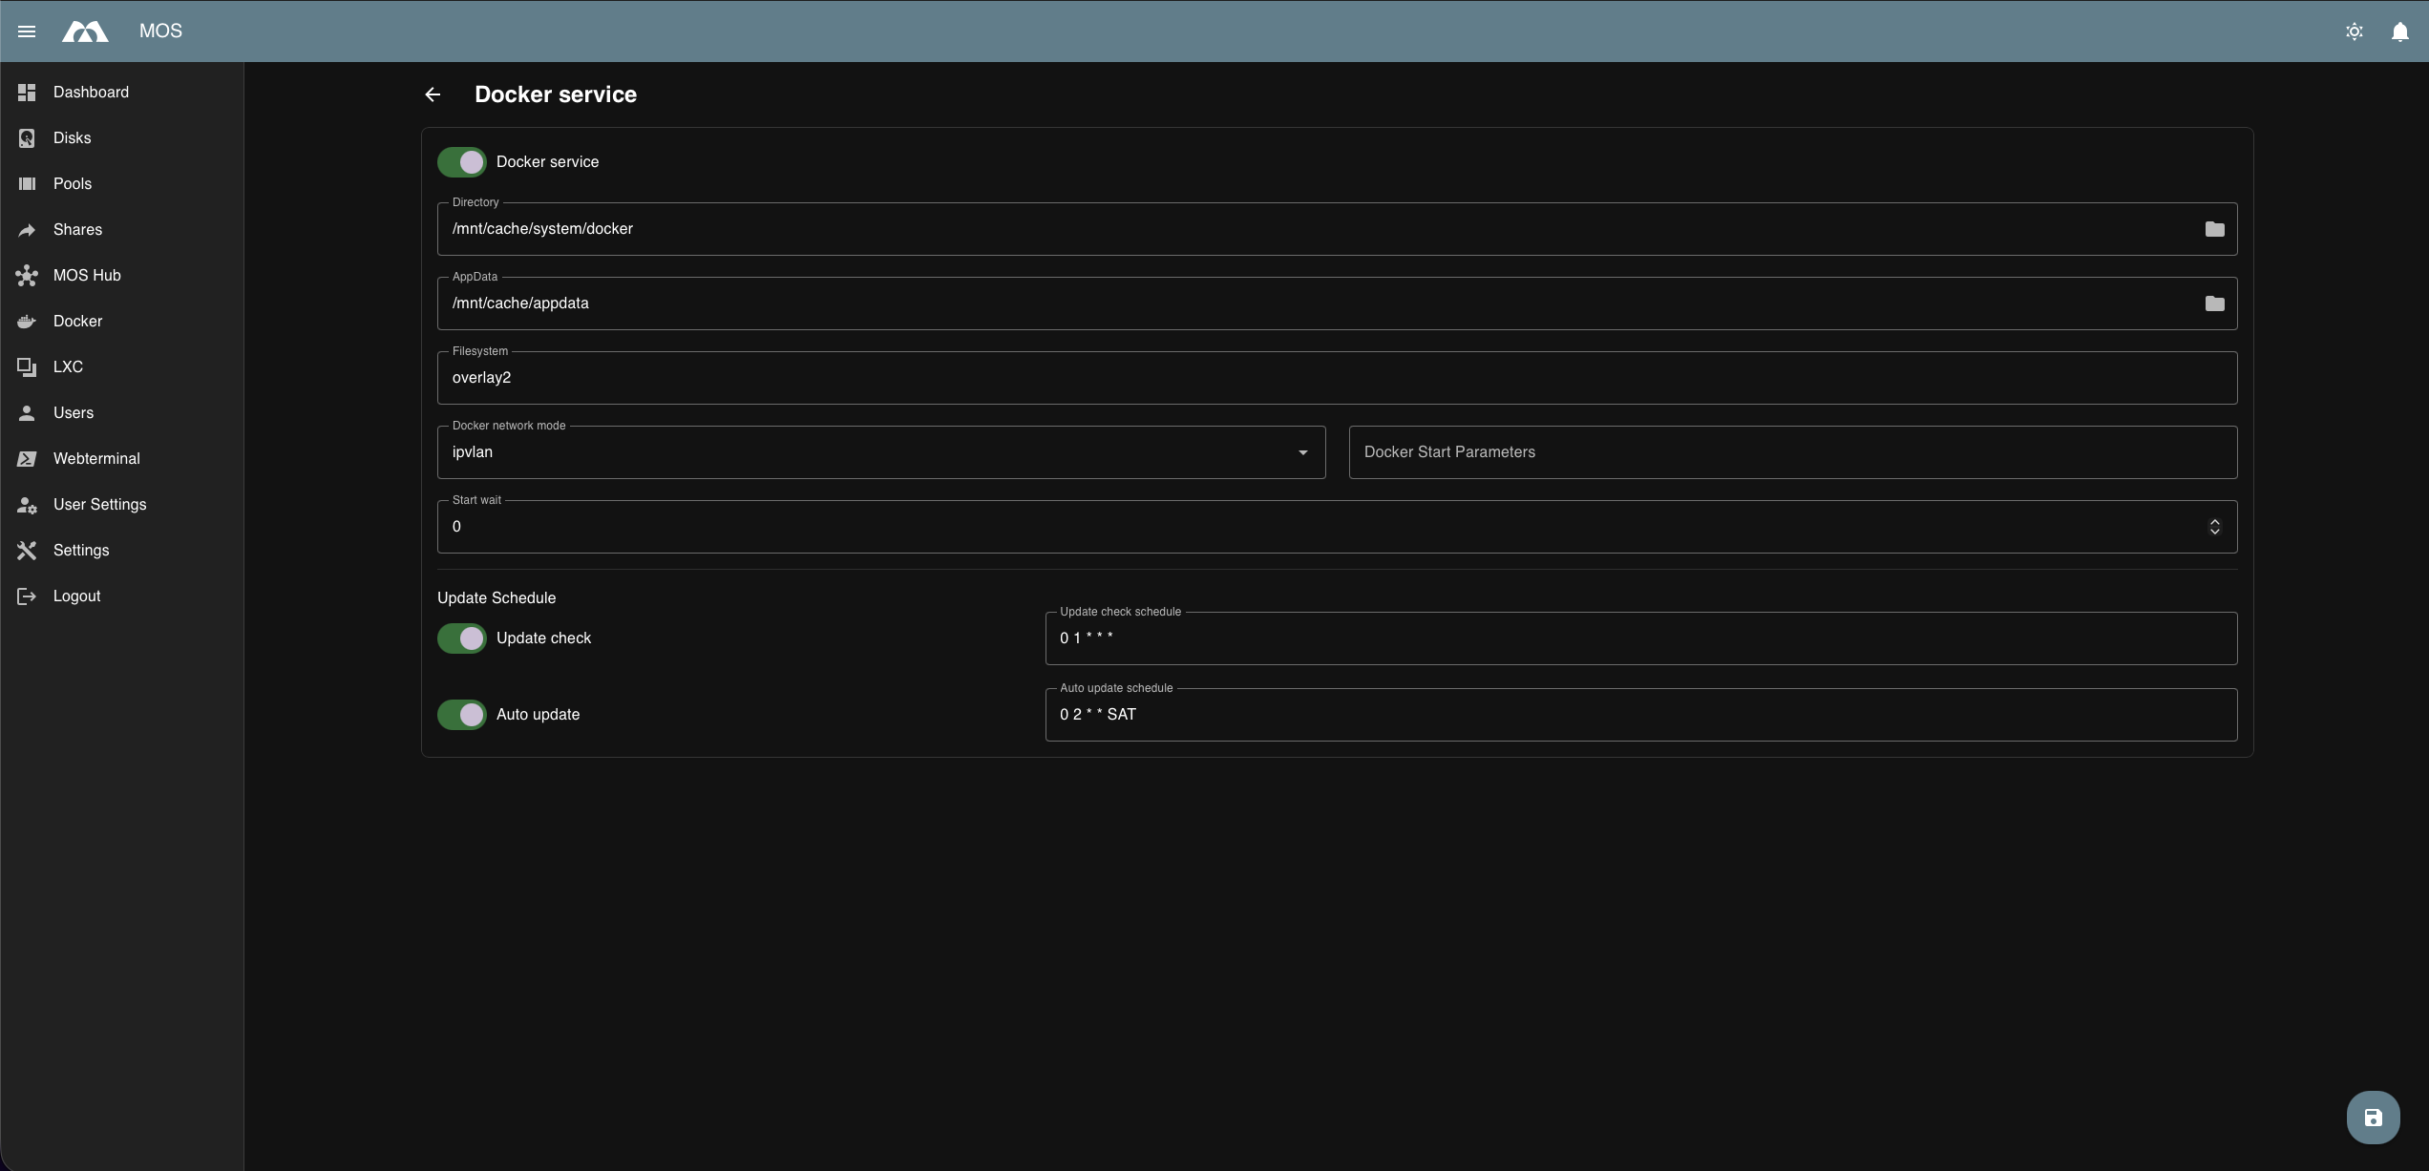Click the back arrow on Docker service
This screenshot has width=2429, height=1171.
[x=433, y=94]
